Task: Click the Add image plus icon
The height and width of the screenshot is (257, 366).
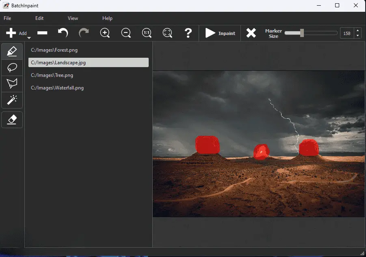Action: pos(11,33)
